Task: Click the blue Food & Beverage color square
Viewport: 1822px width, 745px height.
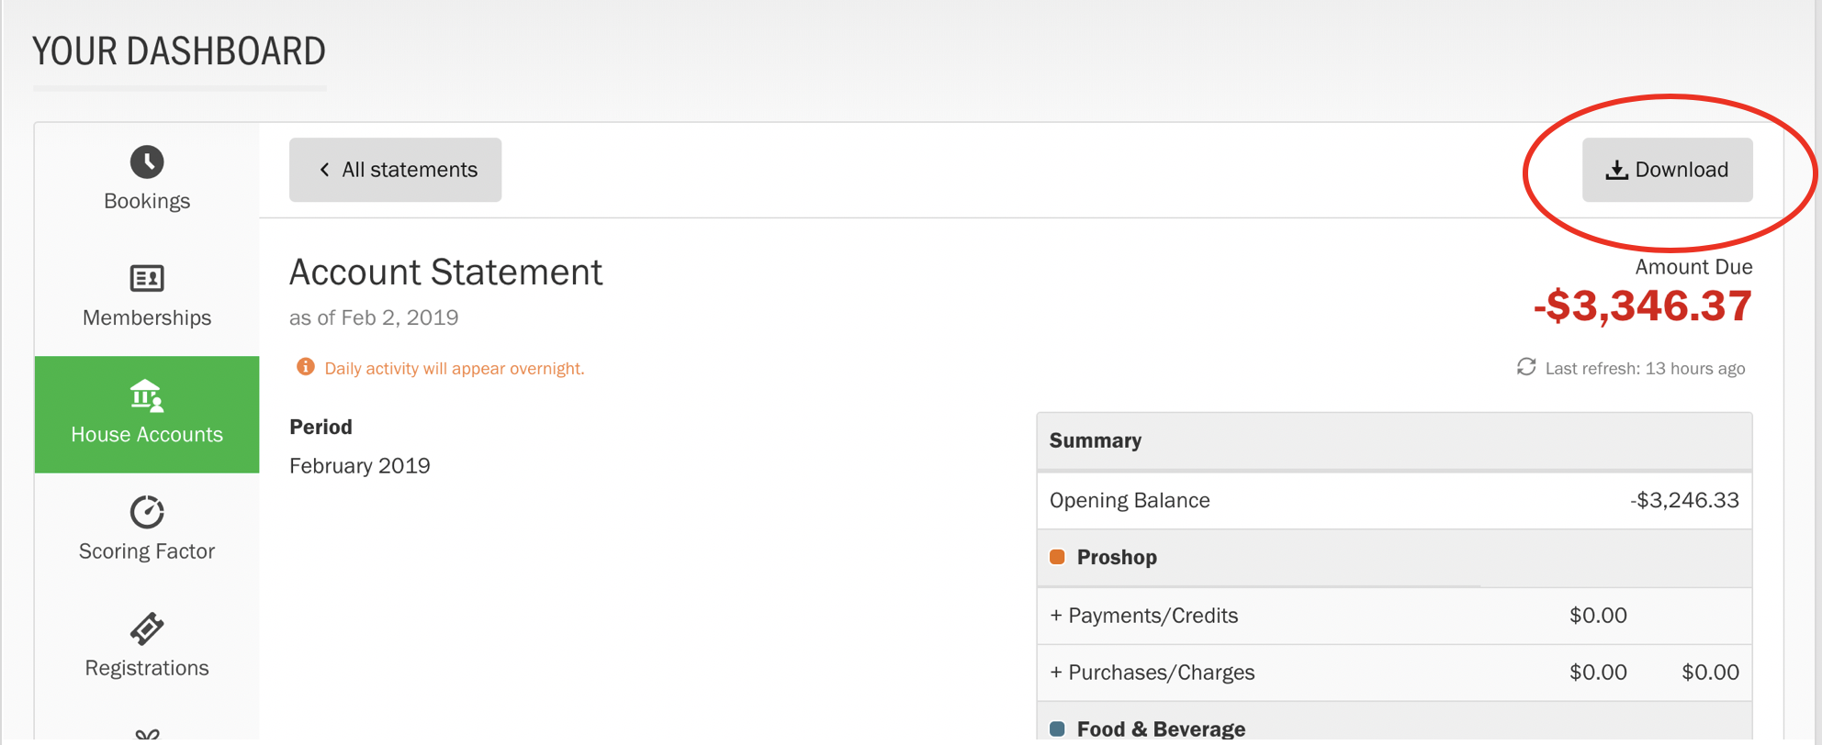Action: pos(1057,728)
